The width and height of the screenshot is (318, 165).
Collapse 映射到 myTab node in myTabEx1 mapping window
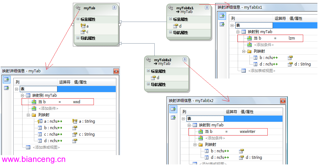[238, 32]
